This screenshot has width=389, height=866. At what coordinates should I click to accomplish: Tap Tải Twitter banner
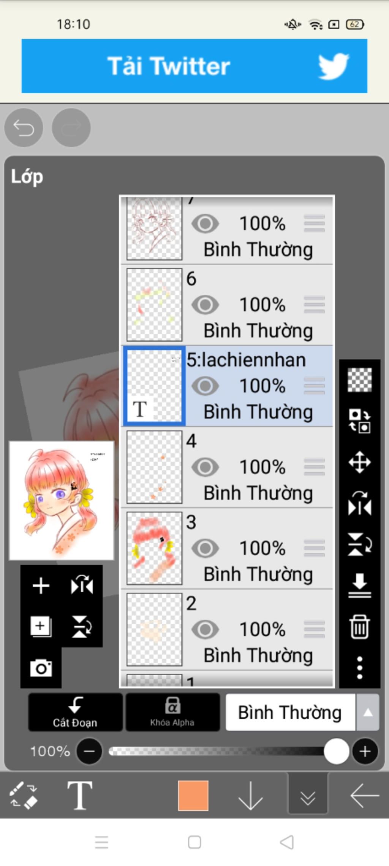(x=194, y=66)
